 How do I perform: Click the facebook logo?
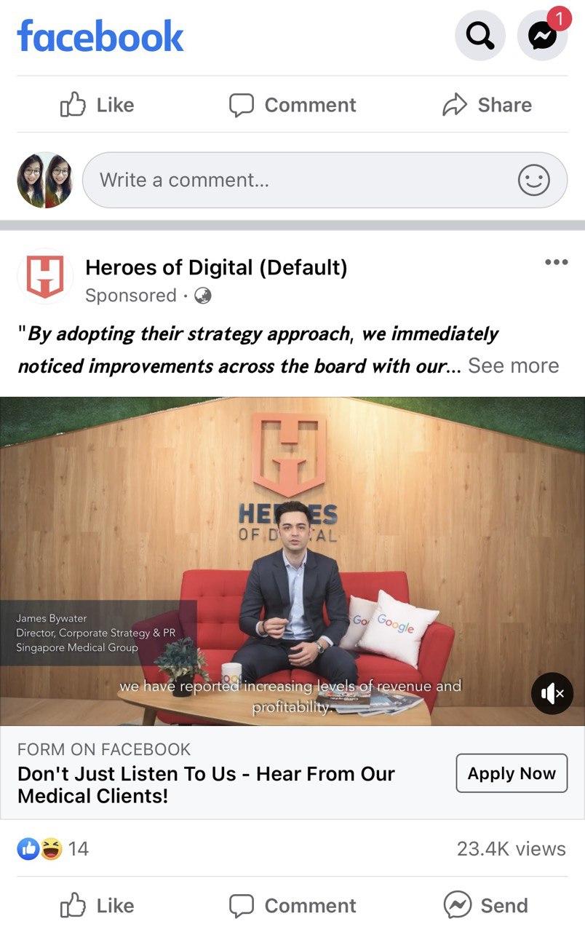tap(100, 36)
